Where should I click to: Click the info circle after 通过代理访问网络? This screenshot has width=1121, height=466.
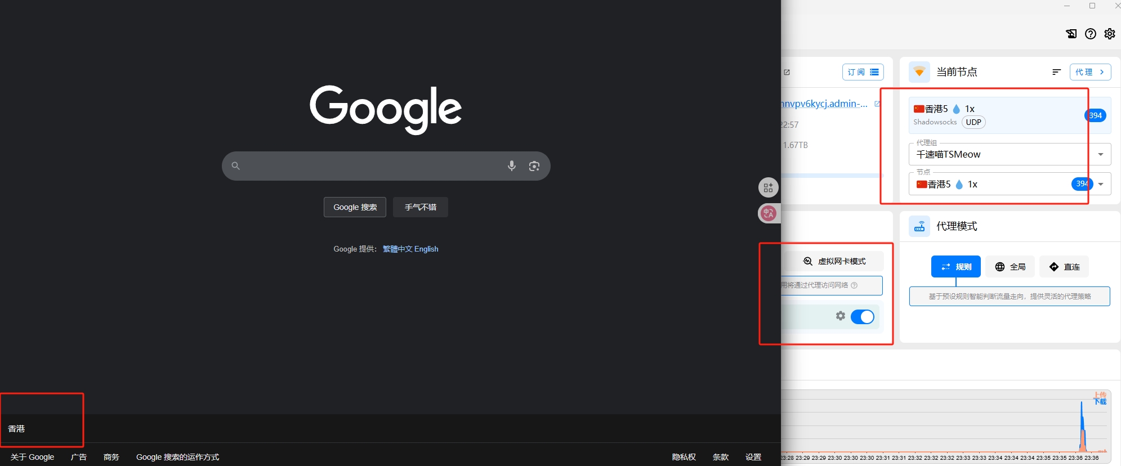click(854, 285)
